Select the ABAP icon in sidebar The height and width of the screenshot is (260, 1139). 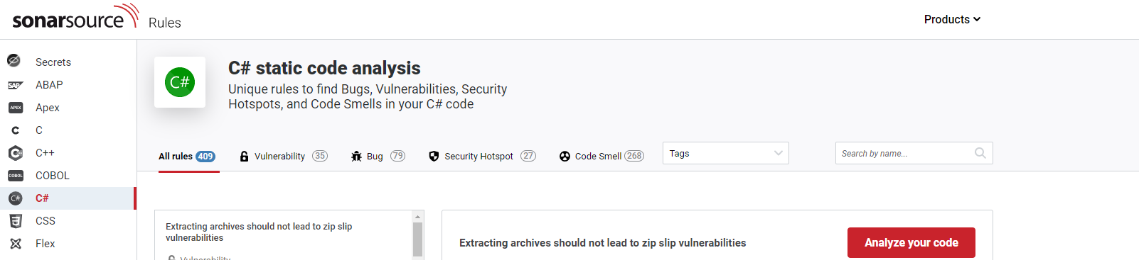tap(15, 85)
